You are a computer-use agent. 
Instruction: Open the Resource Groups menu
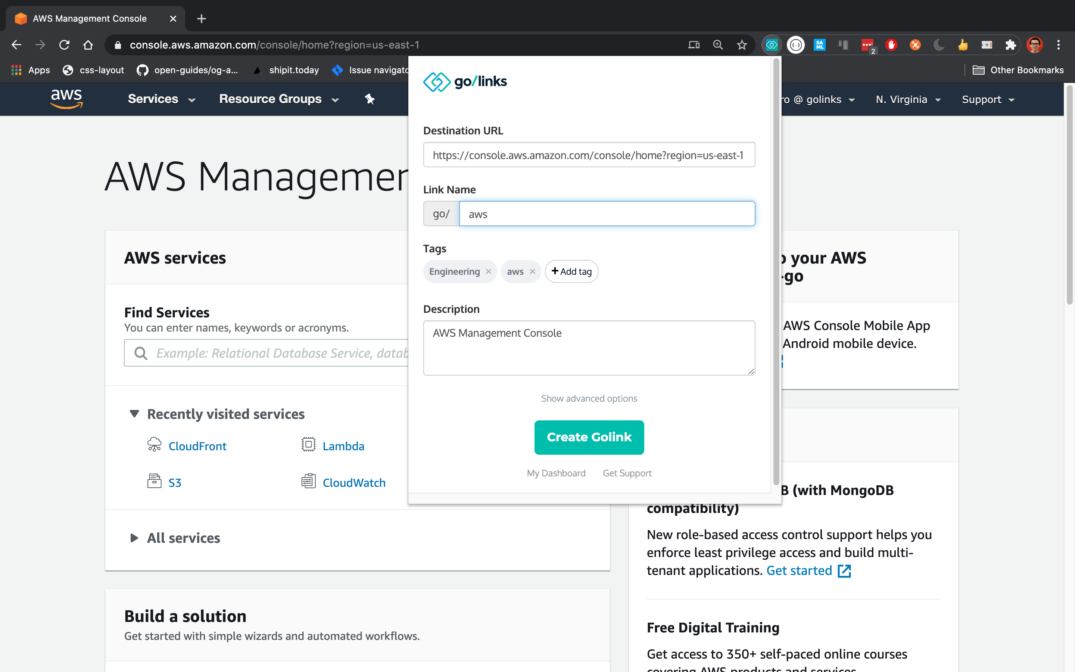click(278, 99)
